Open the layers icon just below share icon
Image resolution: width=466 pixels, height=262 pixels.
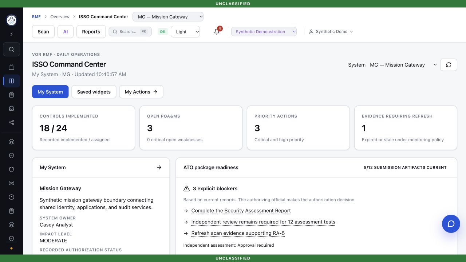click(x=12, y=142)
